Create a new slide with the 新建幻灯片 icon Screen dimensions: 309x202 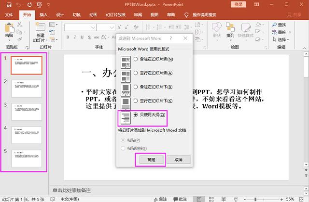coord(40,27)
